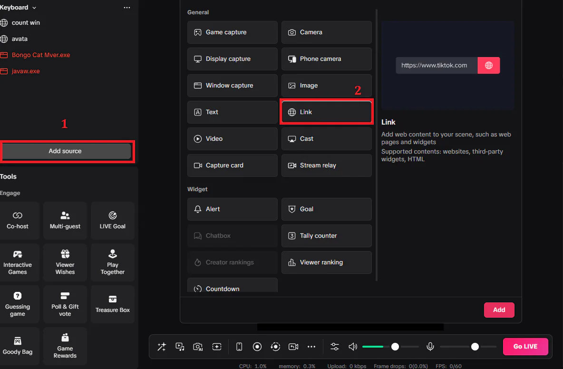Click the virtual camera icon

[x=293, y=346]
